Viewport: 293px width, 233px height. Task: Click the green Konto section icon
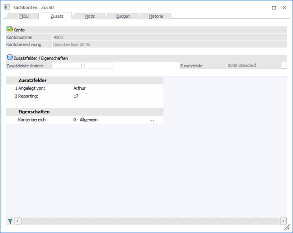(x=10, y=29)
